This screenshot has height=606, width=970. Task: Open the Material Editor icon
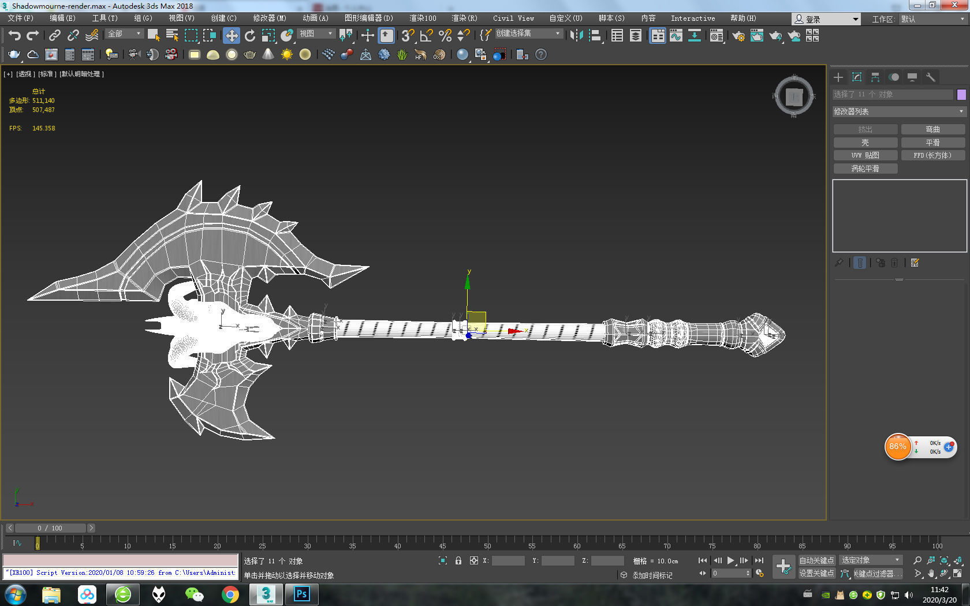point(717,35)
